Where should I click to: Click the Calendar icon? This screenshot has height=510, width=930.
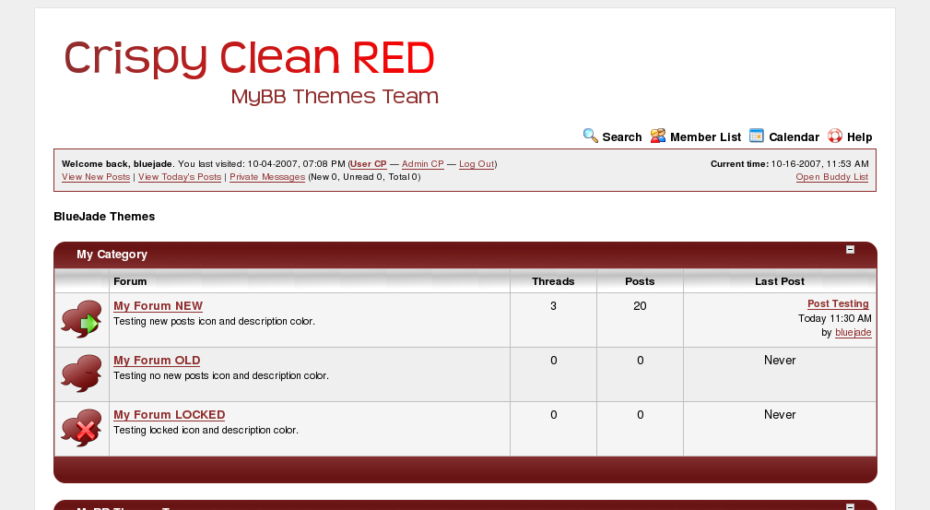point(757,136)
